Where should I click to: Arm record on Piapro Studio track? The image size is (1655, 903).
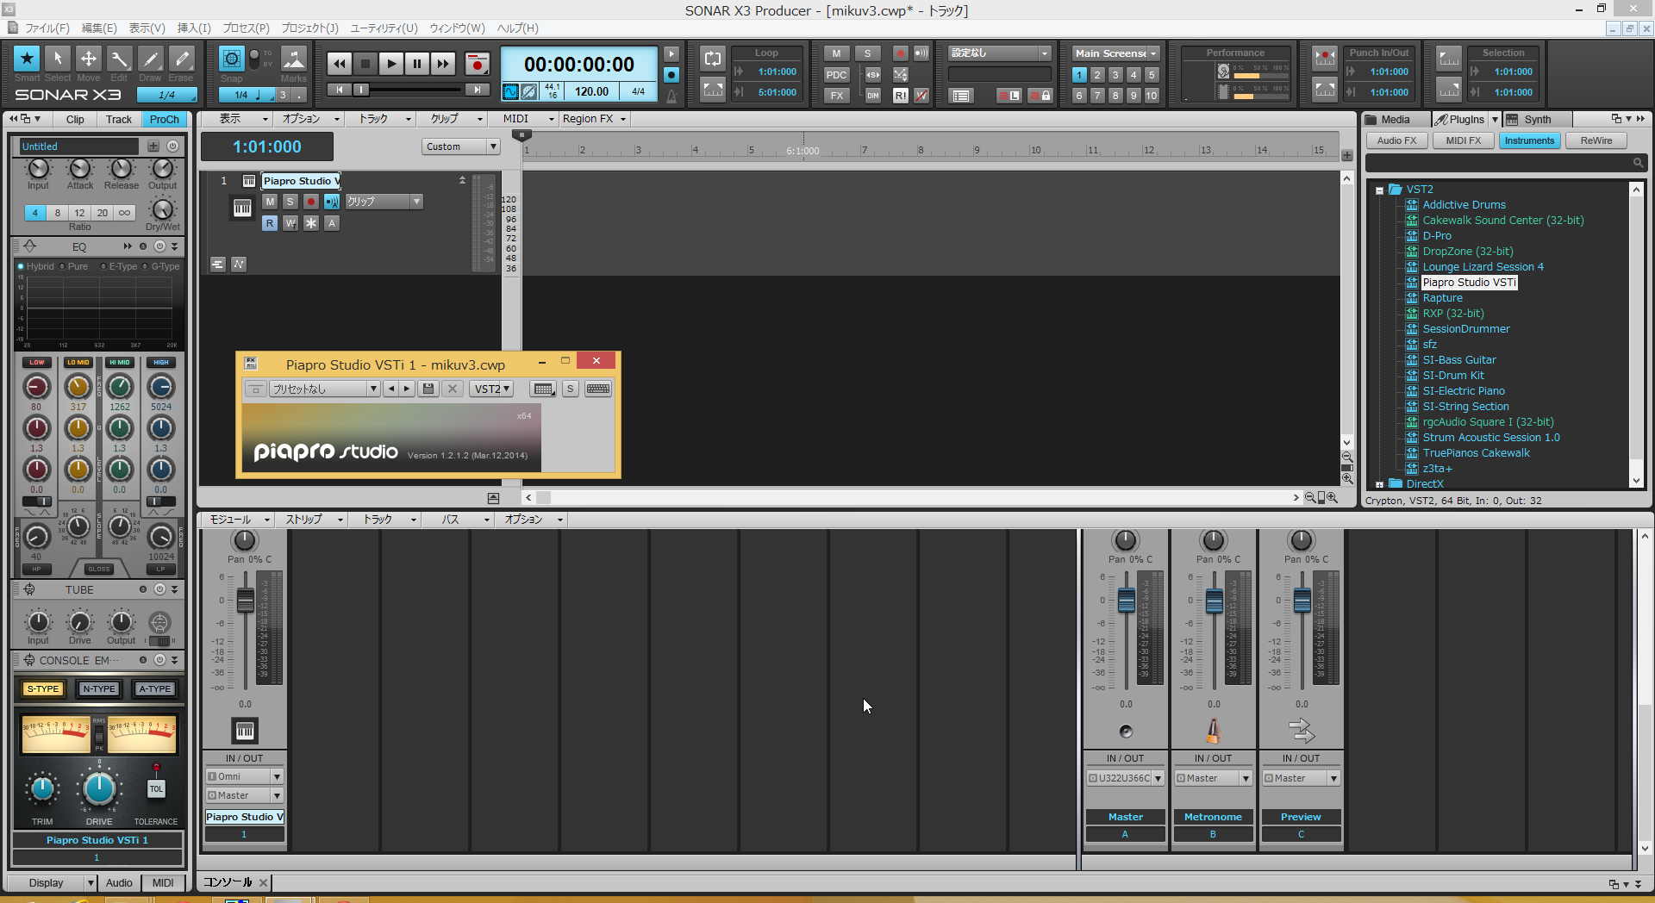(311, 202)
